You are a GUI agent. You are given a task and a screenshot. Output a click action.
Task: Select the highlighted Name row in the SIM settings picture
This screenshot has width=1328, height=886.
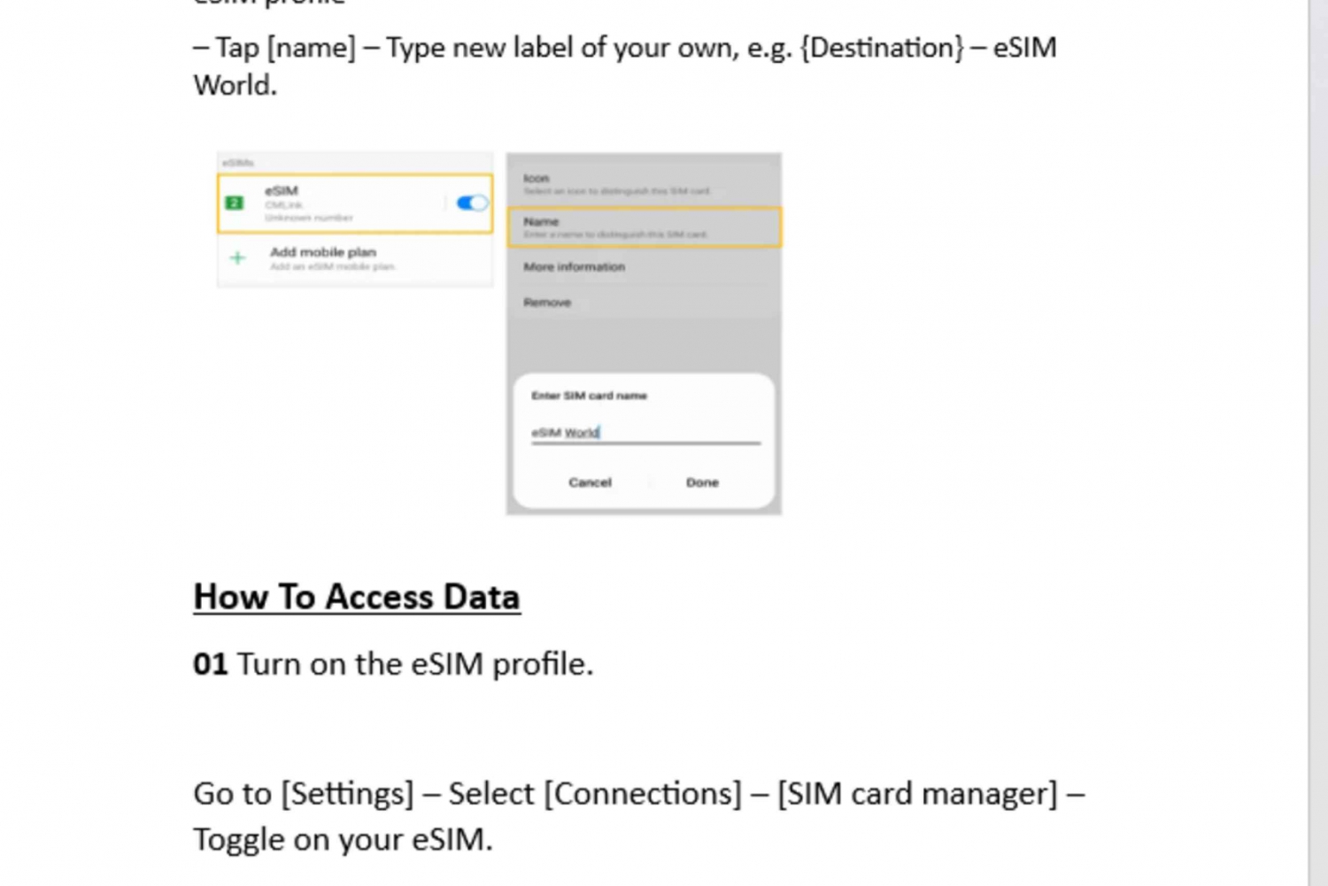[644, 227]
